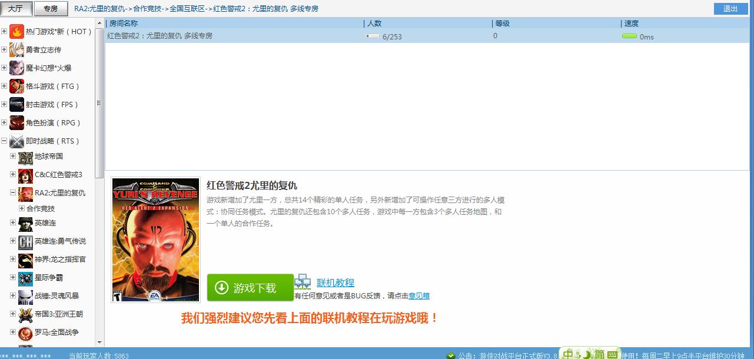
Task: Click the 格斗游戏 FTG category icon
Action: 17,87
